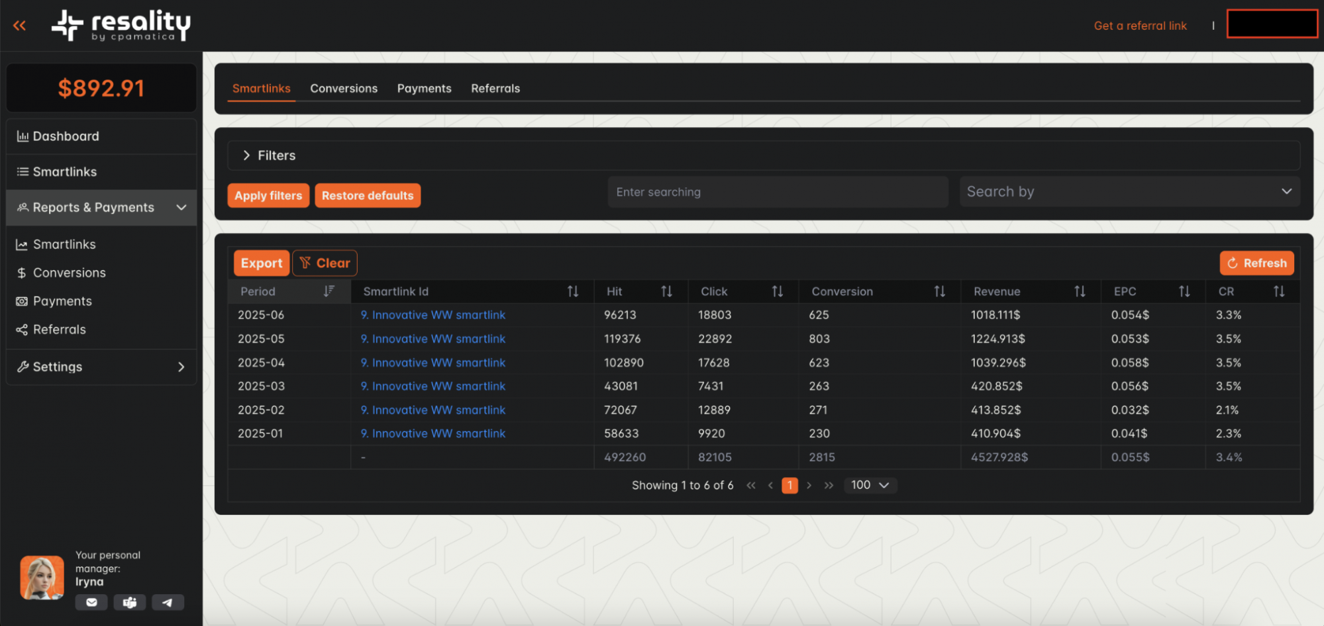The width and height of the screenshot is (1324, 626).
Task: Switch to the Payments tab
Action: coord(424,89)
